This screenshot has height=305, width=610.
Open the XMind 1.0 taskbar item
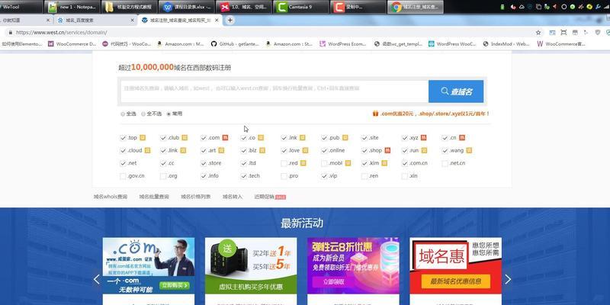(244, 7)
